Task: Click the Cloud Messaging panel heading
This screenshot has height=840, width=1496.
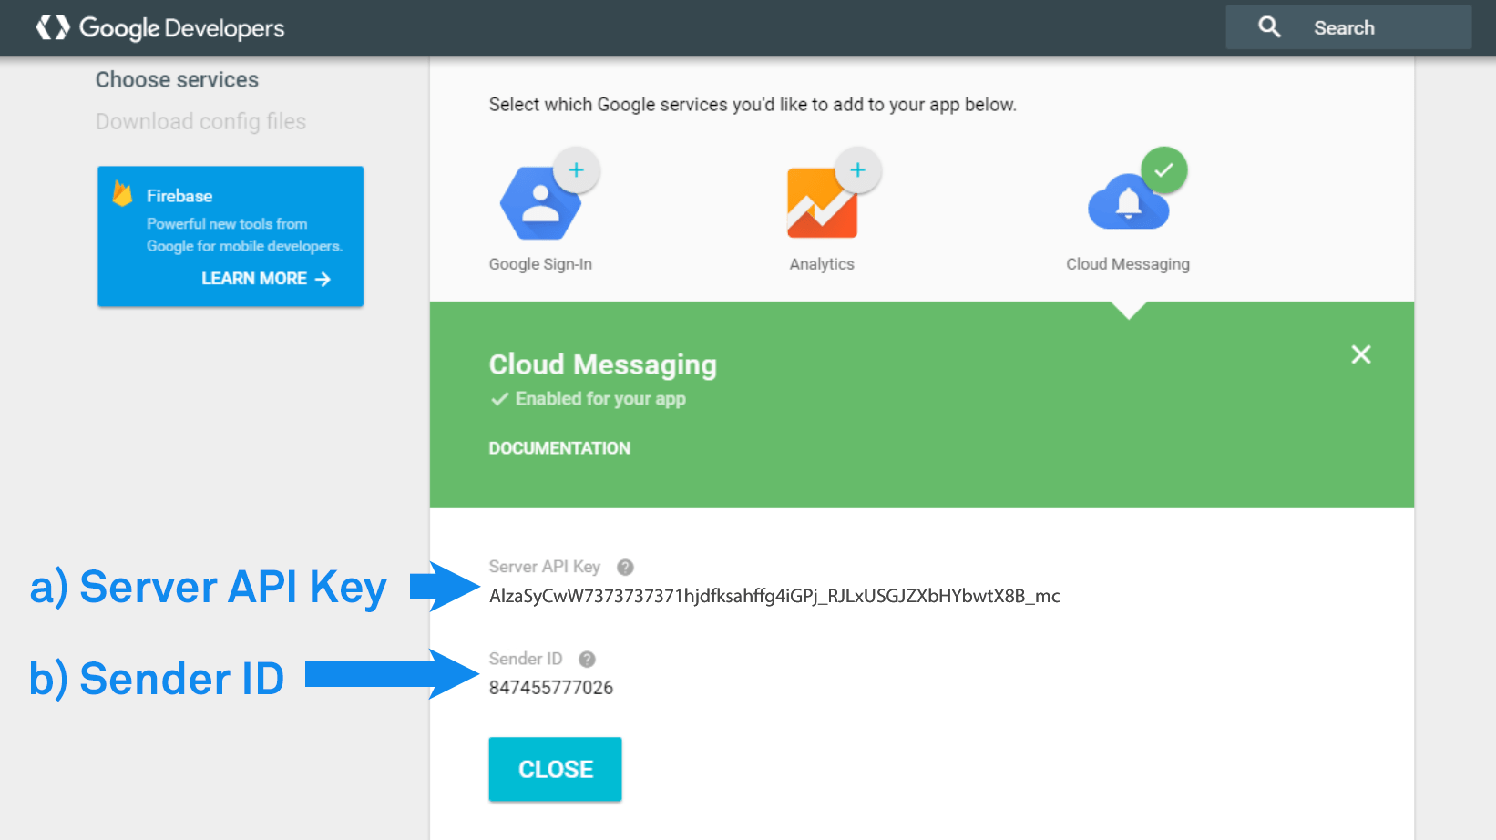Action: pos(603,364)
